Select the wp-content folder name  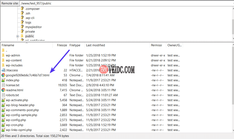[14, 60]
